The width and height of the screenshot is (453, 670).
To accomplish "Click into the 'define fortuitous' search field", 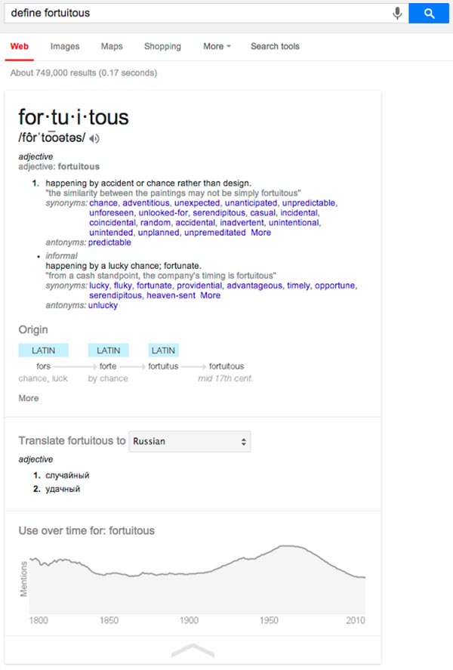I will [x=196, y=13].
